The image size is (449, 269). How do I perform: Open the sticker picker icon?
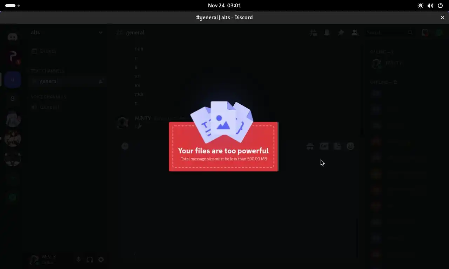point(337,146)
